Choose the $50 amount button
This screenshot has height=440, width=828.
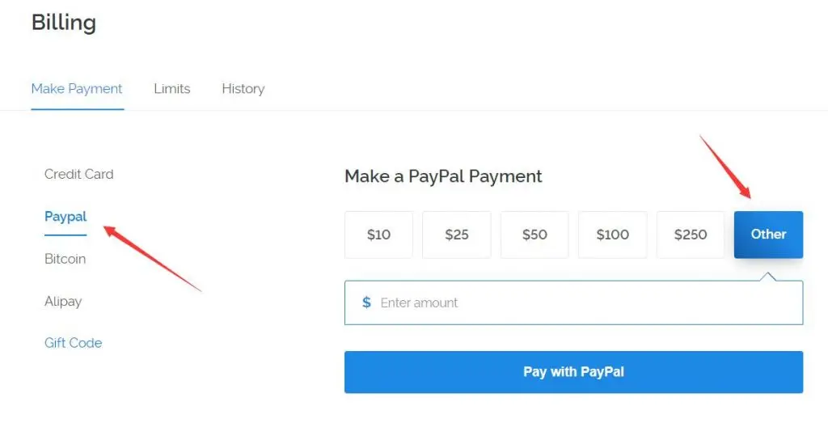click(x=534, y=235)
